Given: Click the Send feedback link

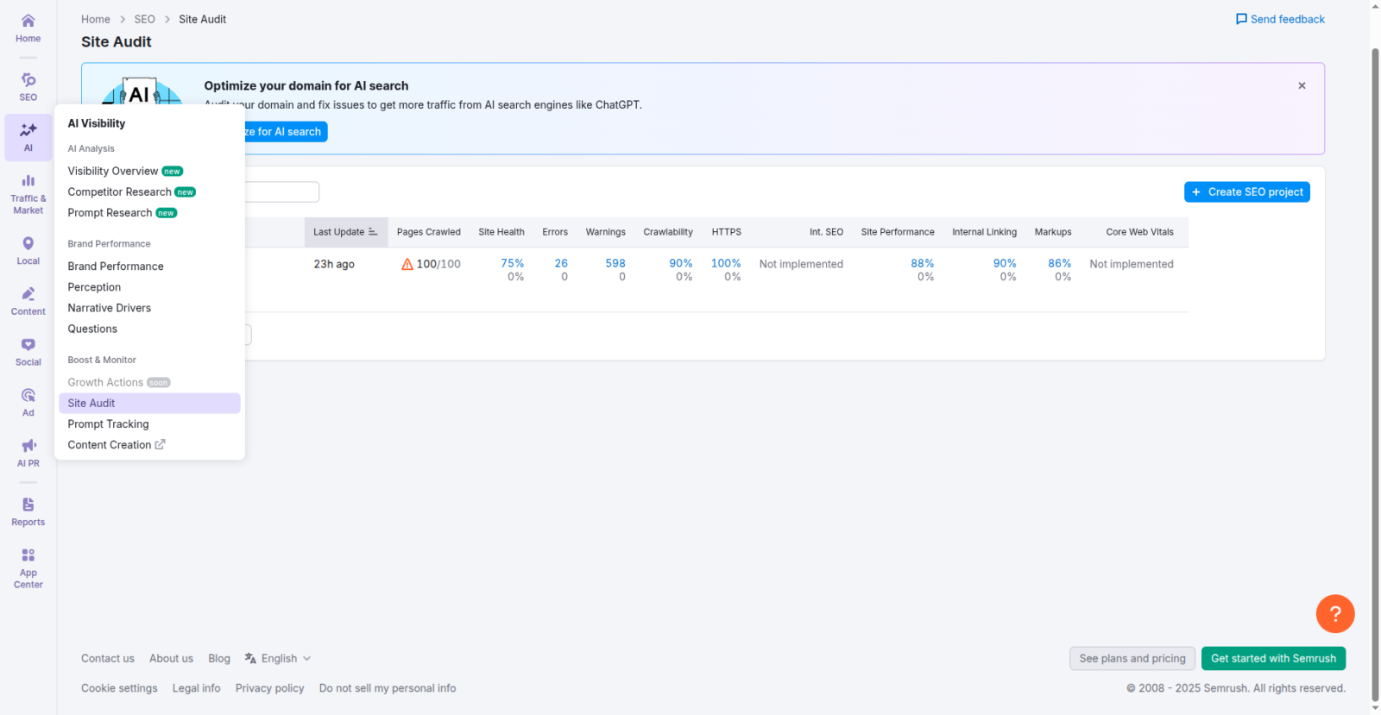Looking at the screenshot, I should tap(1280, 19).
